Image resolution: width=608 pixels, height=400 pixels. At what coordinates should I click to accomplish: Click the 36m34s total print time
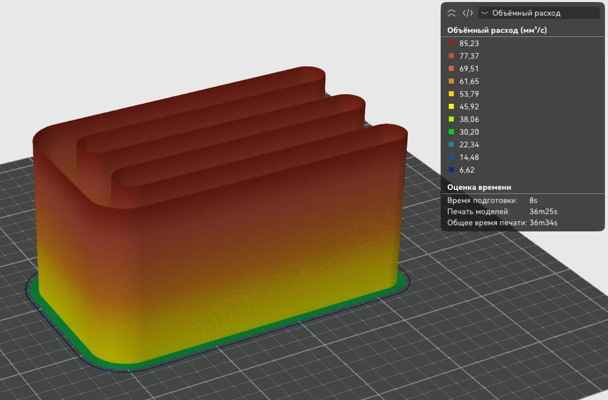(543, 223)
